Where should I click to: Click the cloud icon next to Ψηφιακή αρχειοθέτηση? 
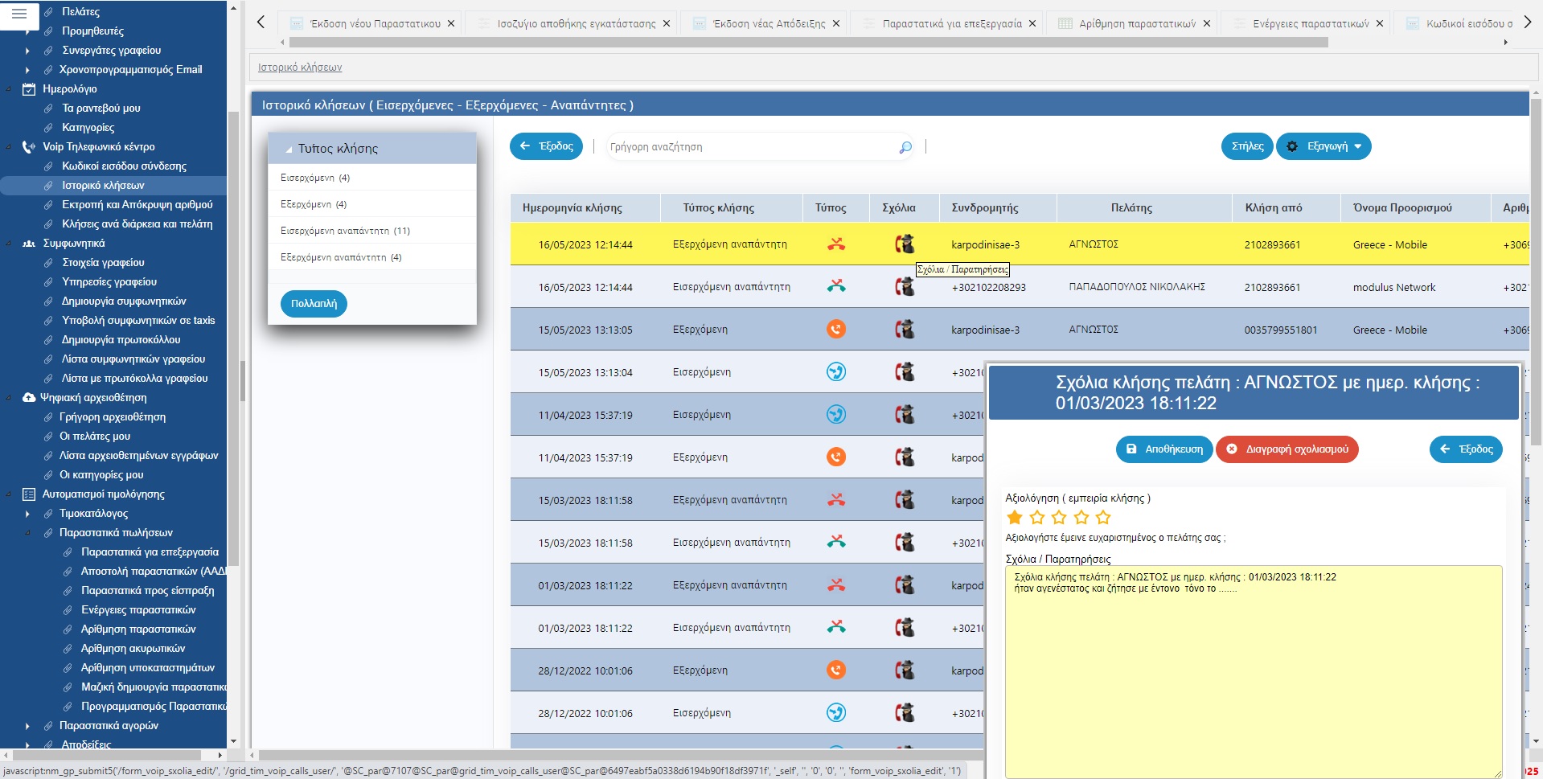(x=29, y=397)
